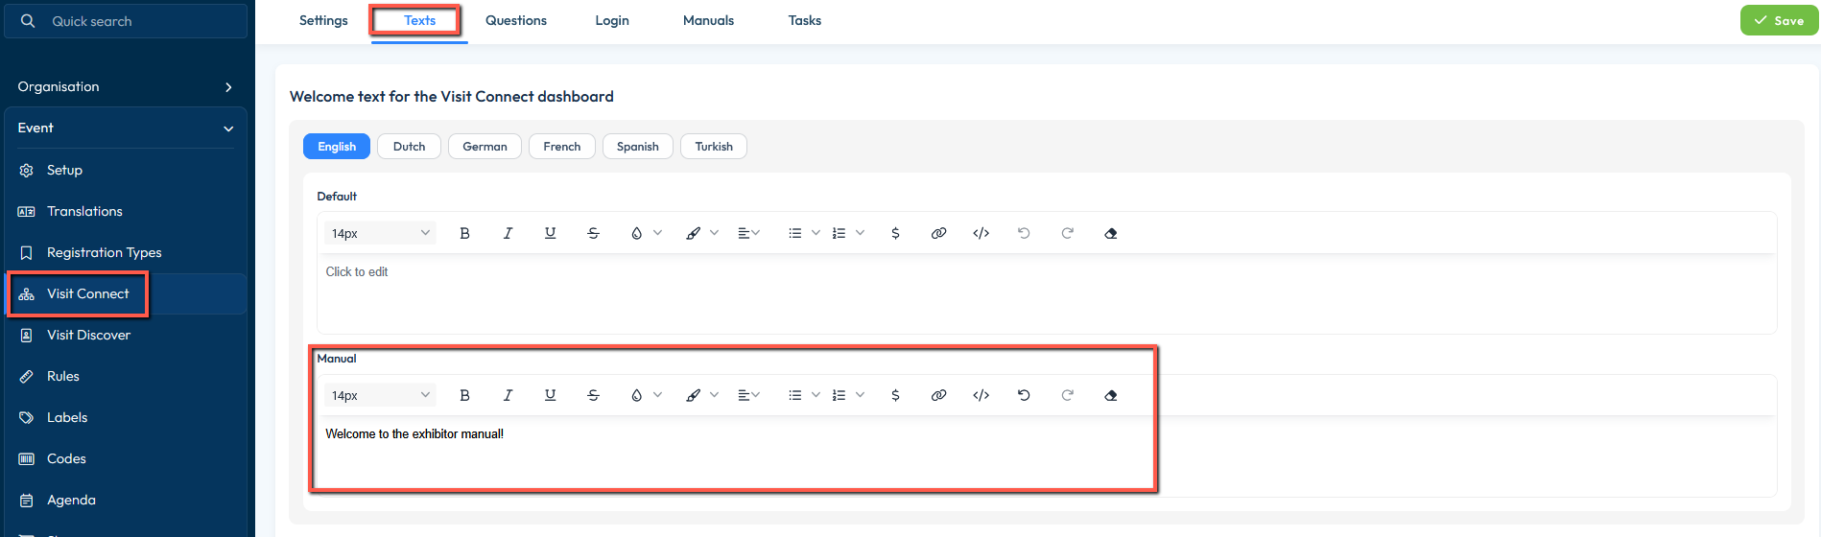This screenshot has width=1821, height=537.
Task: Click Undo icon in Default toolbar
Action: point(1024,233)
